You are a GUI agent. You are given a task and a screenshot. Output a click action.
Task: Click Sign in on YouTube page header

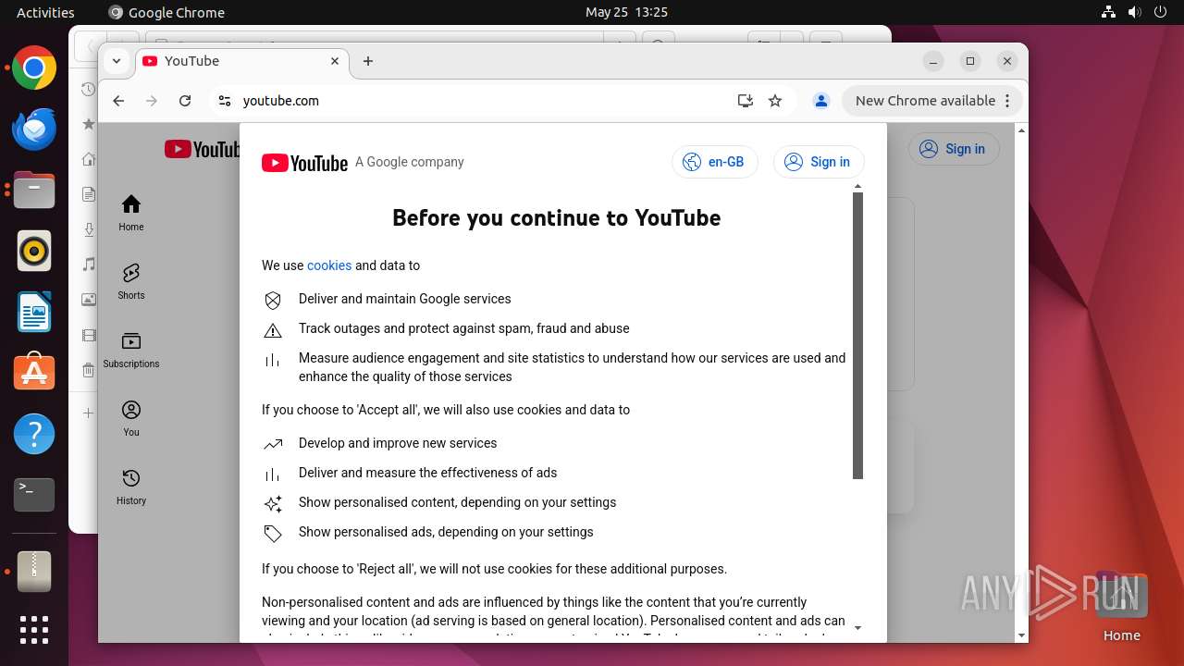coord(954,149)
